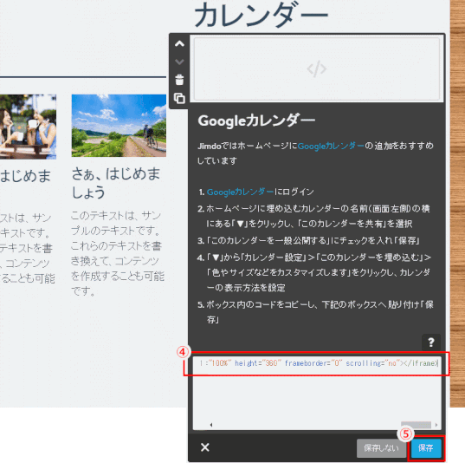This screenshot has height=463, width=465.
Task: Close the editor with the X icon
Action: pyautogui.click(x=204, y=447)
